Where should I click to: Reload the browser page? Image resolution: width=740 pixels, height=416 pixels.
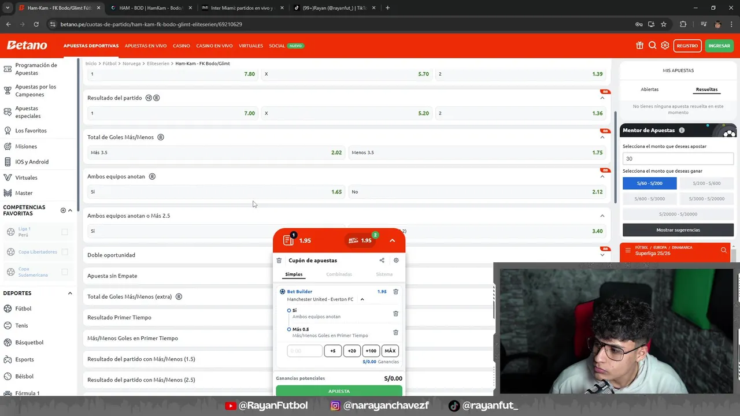click(x=36, y=24)
